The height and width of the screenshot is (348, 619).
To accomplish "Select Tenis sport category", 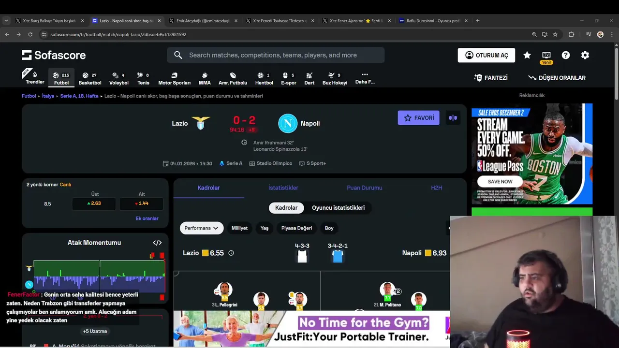I will [143, 78].
